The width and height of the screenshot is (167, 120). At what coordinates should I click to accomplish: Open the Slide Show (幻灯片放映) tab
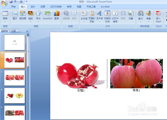(56, 7)
